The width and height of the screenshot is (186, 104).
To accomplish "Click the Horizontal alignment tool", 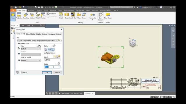I will [x=92, y=16].
